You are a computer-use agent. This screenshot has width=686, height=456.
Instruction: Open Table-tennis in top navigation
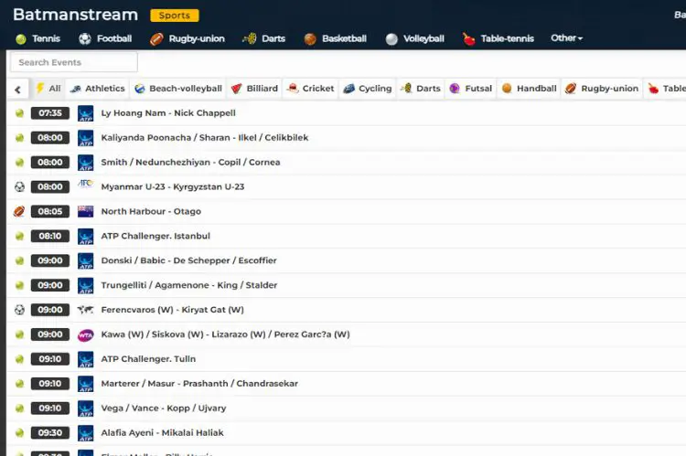pyautogui.click(x=498, y=39)
